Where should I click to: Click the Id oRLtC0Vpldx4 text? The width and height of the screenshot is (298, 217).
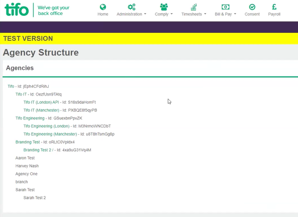(59, 142)
